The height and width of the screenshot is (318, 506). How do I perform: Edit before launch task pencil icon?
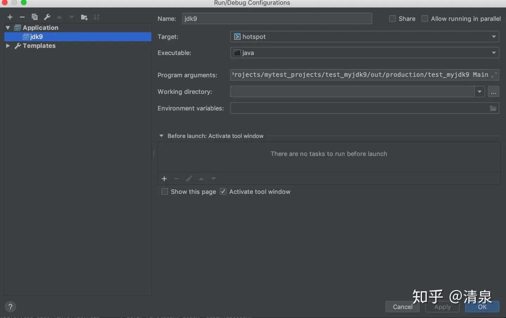pos(189,179)
